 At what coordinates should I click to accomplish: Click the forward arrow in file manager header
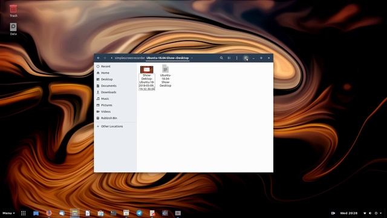click(x=105, y=58)
